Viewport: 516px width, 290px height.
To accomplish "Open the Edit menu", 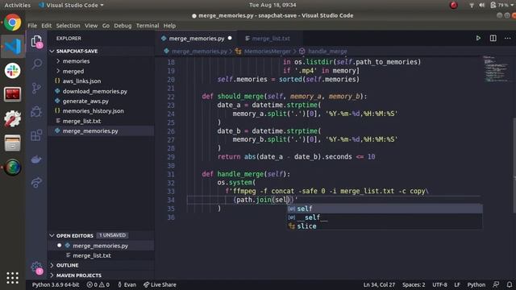I will [47, 26].
